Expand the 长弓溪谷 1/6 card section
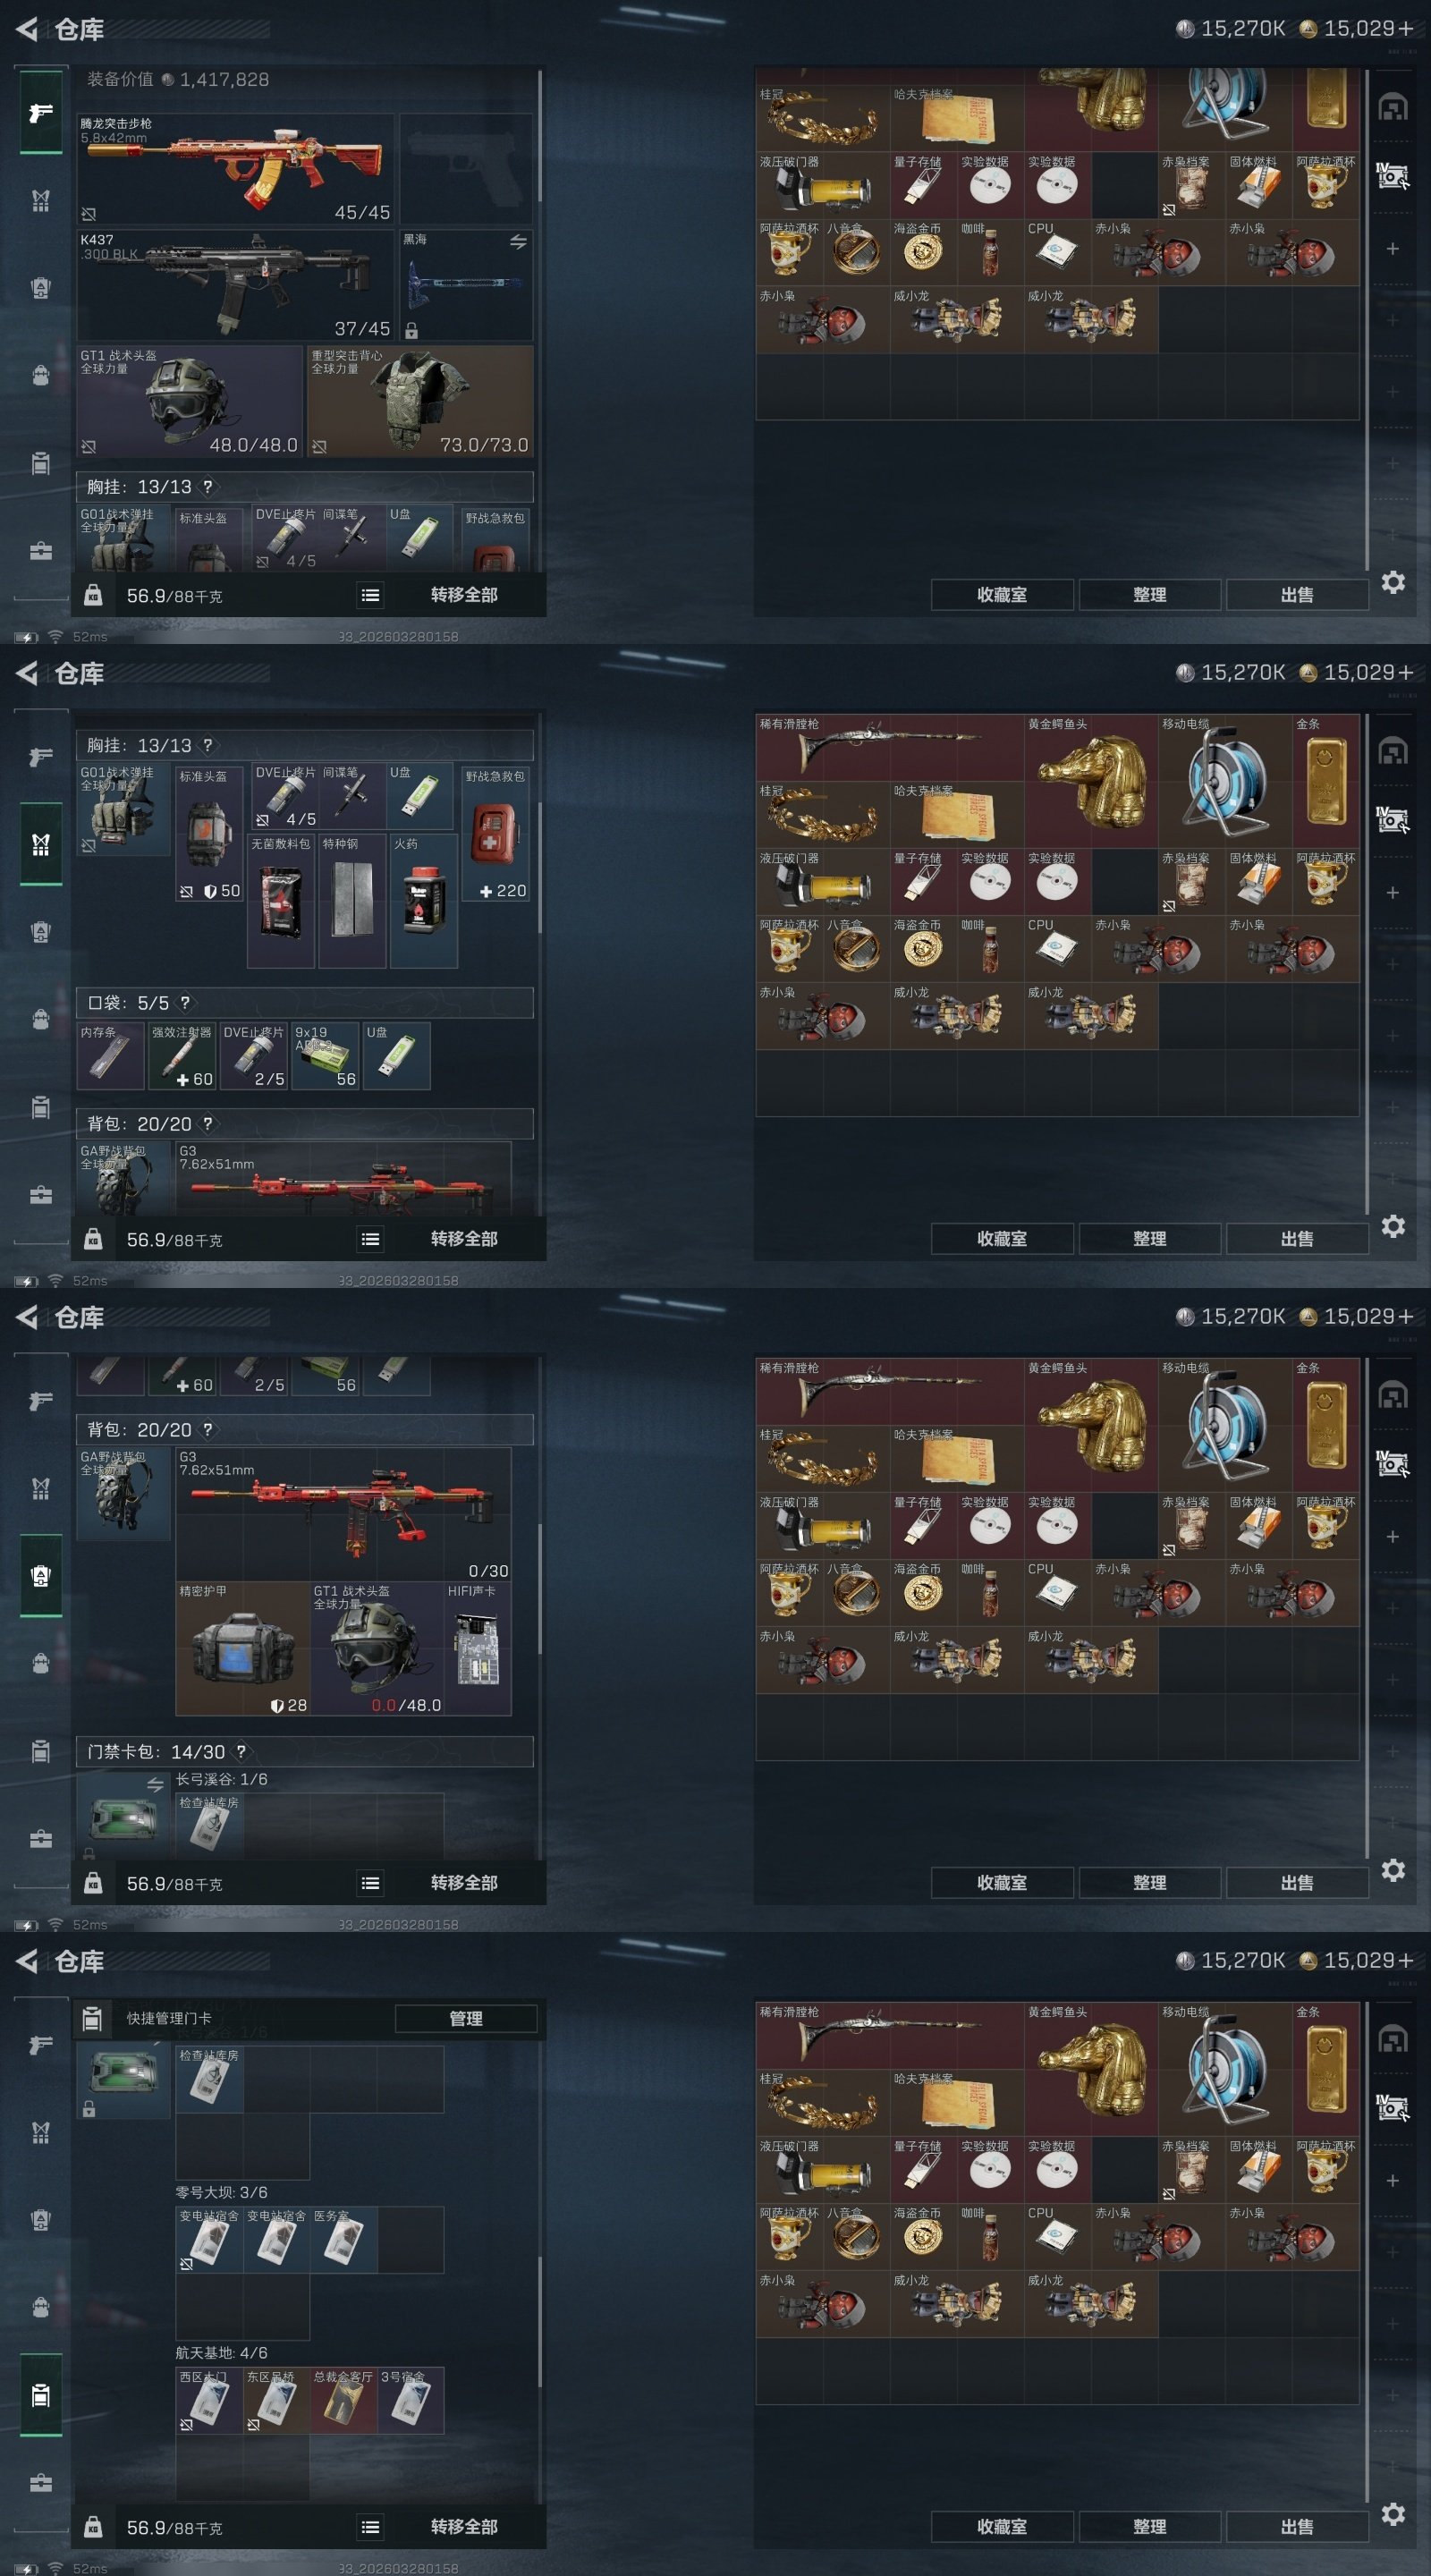1431x2576 pixels. (x=222, y=1778)
